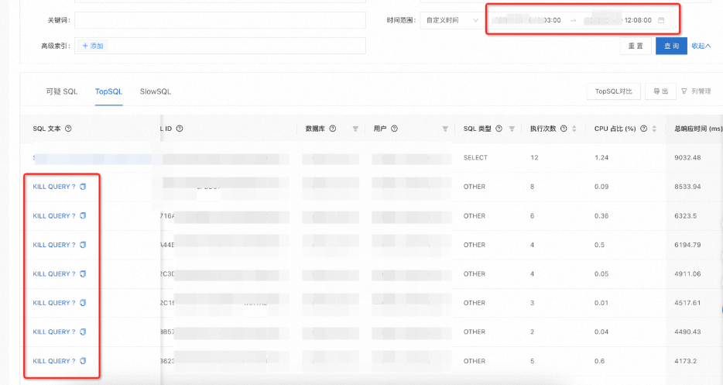Collapse the search panel with 收起
The image size is (723, 385).
(701, 46)
